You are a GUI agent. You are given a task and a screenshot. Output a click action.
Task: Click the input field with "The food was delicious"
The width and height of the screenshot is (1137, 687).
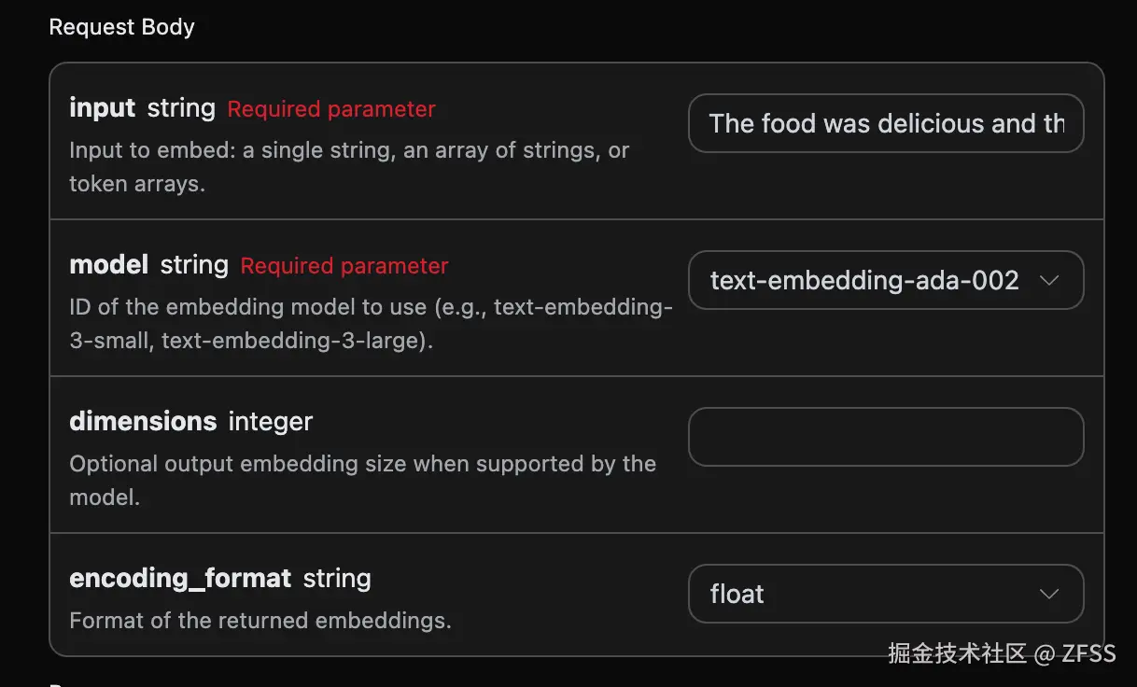pos(885,123)
